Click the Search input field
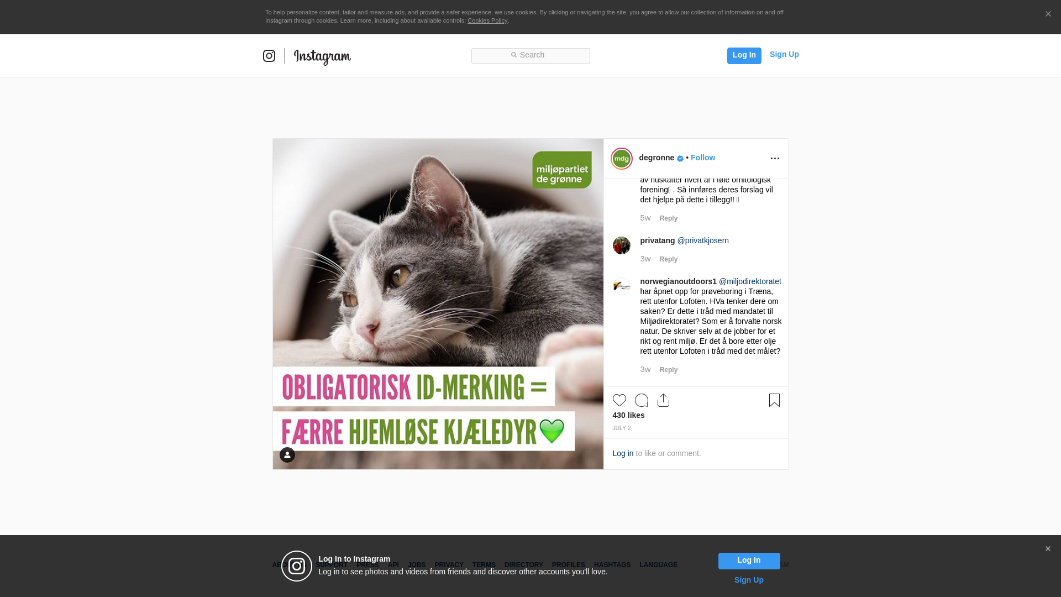Image resolution: width=1061 pixels, height=597 pixels. pyautogui.click(x=530, y=55)
